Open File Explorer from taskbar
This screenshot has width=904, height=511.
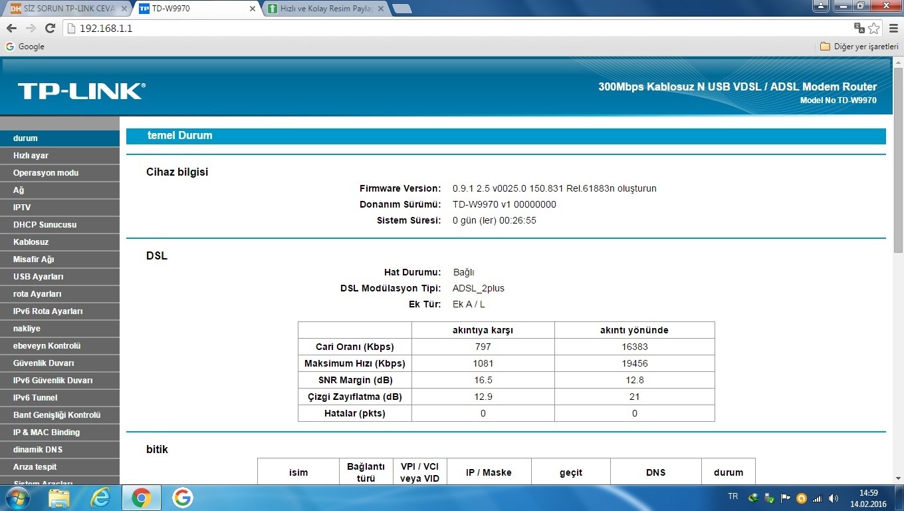point(59,498)
